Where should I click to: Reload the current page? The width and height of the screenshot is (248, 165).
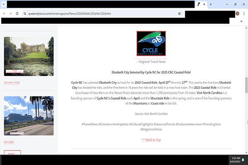click(17, 13)
